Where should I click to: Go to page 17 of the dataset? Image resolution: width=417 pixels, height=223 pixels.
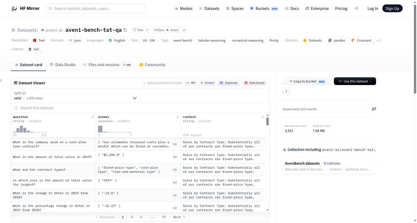[x=164, y=217]
